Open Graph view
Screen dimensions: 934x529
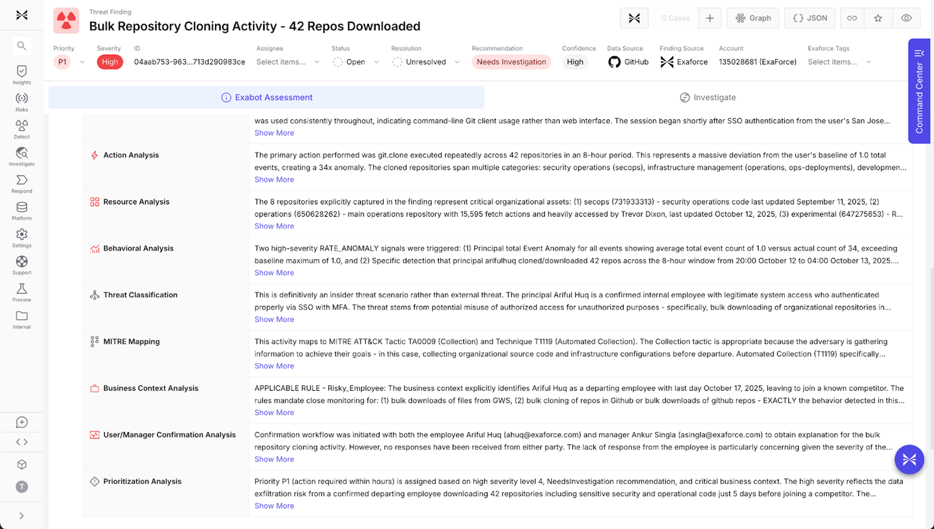click(x=753, y=18)
